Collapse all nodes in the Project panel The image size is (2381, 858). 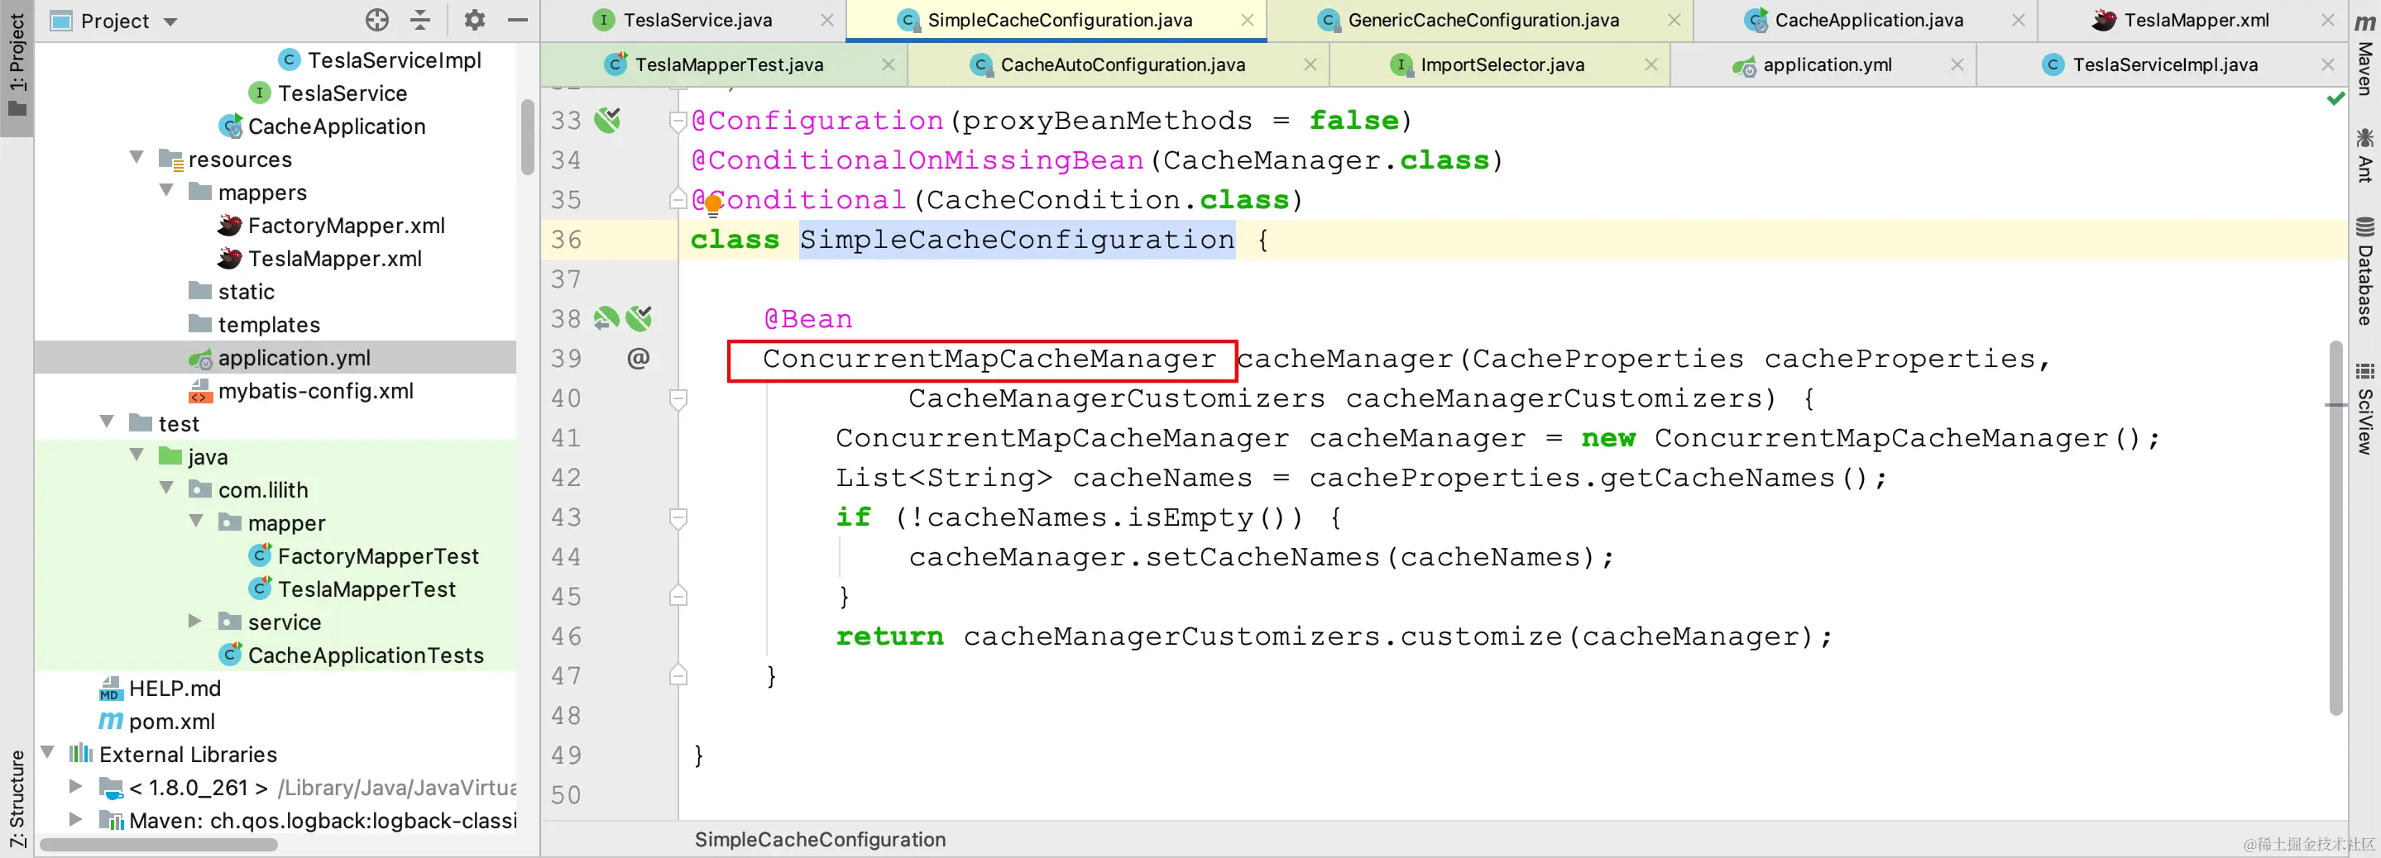420,19
